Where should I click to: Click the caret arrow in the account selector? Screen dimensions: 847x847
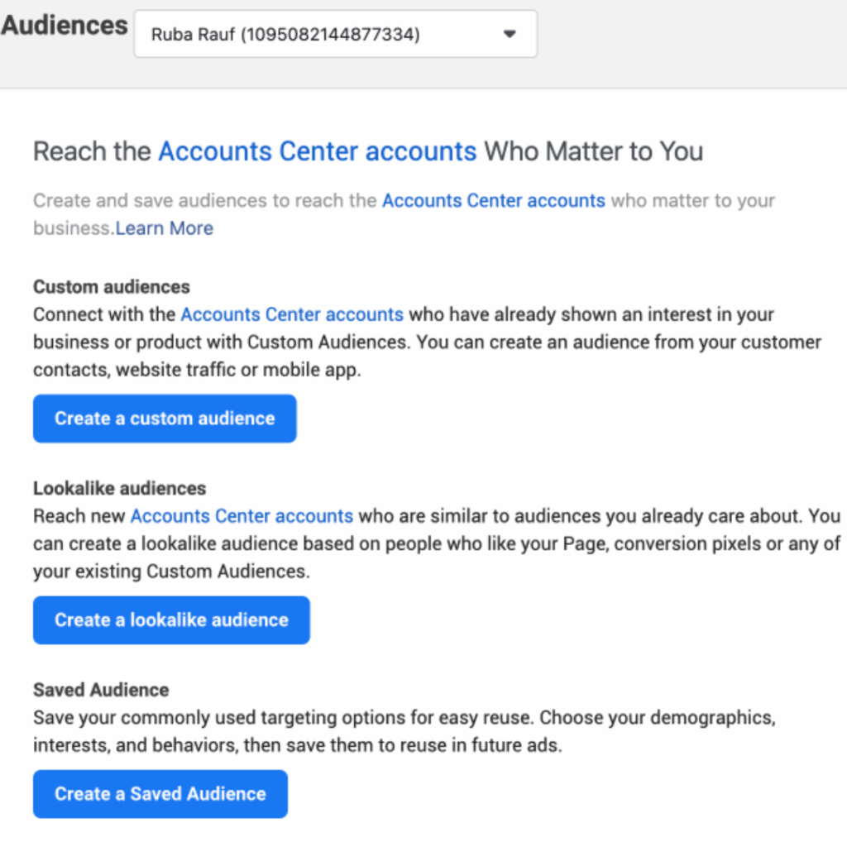(x=510, y=34)
